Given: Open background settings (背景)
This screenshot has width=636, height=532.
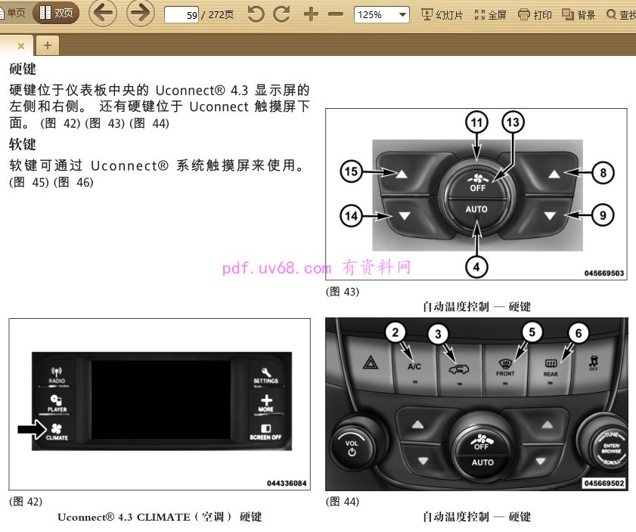Looking at the screenshot, I should click(579, 14).
